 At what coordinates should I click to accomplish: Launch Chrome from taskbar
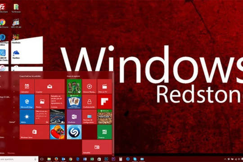pos(71,159)
